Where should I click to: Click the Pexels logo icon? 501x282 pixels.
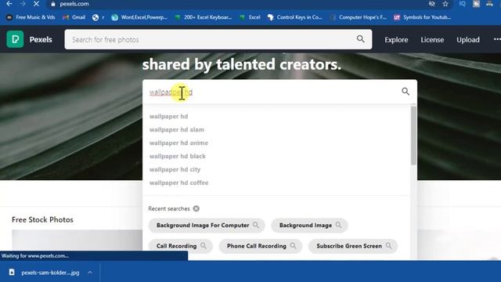pyautogui.click(x=15, y=39)
